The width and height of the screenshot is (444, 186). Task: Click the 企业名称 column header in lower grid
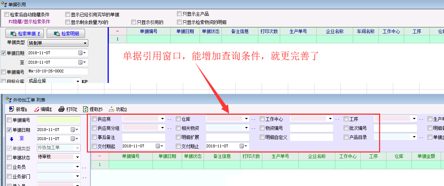point(317,156)
